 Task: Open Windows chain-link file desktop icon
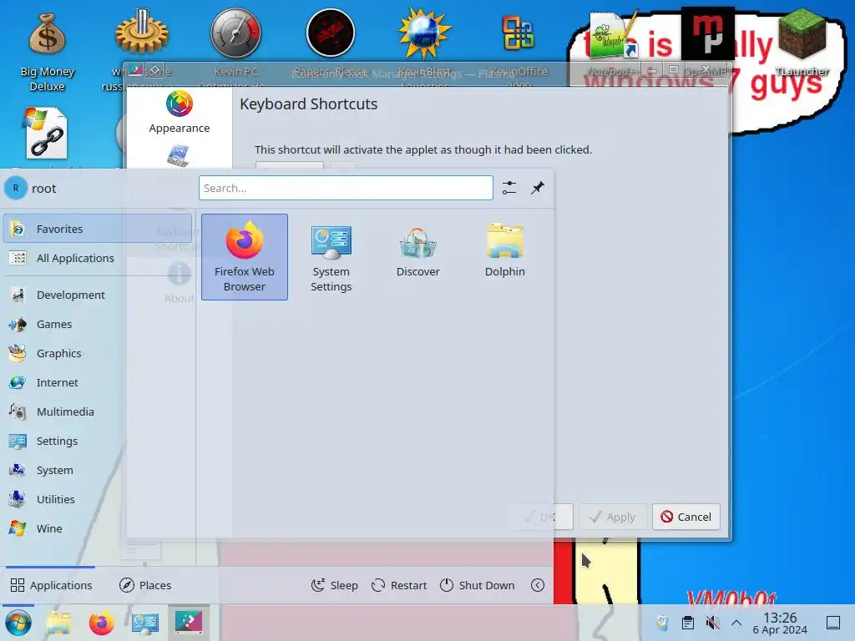click(x=47, y=134)
